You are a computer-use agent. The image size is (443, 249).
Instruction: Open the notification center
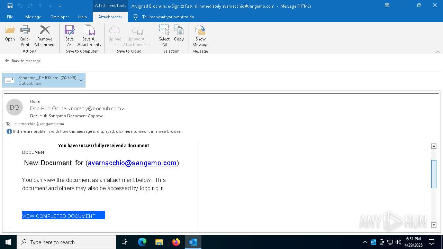(432, 242)
